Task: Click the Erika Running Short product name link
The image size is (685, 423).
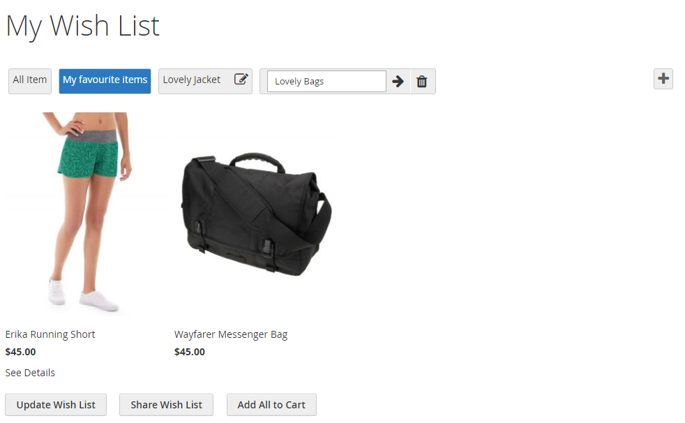Action: click(x=50, y=334)
